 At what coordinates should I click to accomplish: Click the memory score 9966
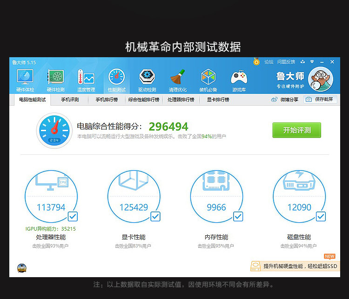click(216, 207)
